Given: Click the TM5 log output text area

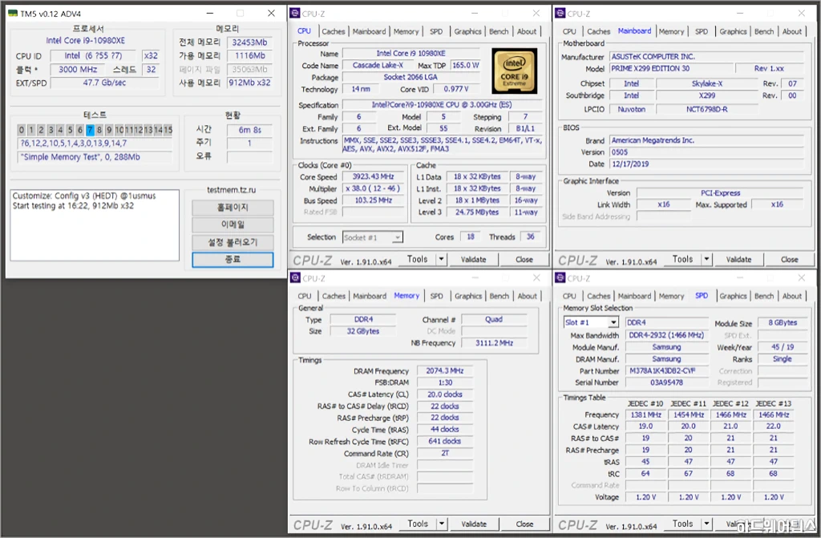Looking at the screenshot, I should 94,225.
